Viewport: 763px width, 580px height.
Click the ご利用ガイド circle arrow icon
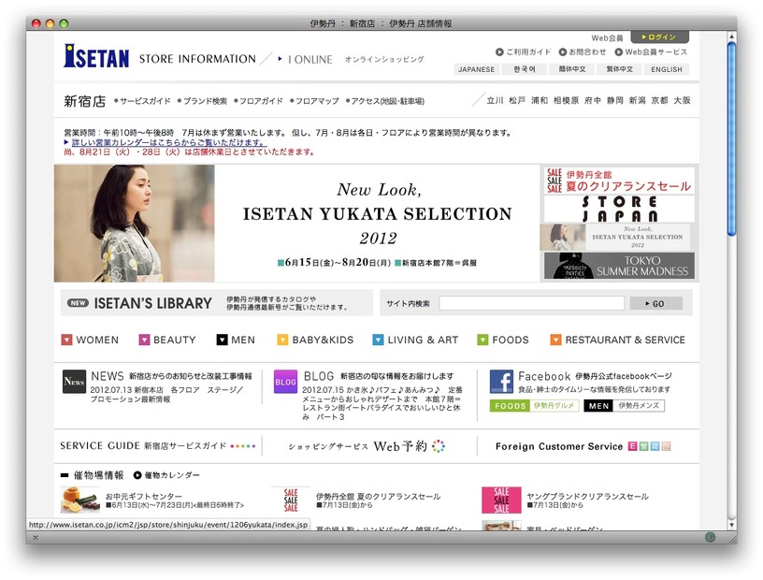tap(499, 52)
